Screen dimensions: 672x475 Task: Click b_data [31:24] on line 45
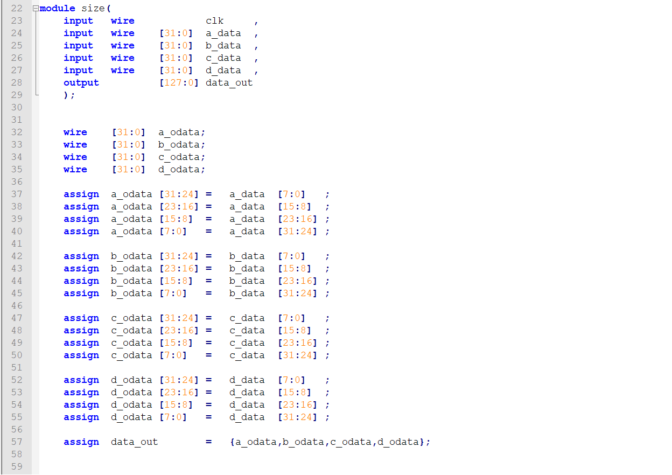click(272, 294)
